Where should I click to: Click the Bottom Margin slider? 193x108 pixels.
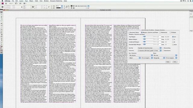click(x=148, y=39)
